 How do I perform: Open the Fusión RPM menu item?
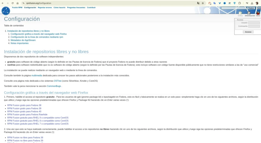[x=17, y=7]
